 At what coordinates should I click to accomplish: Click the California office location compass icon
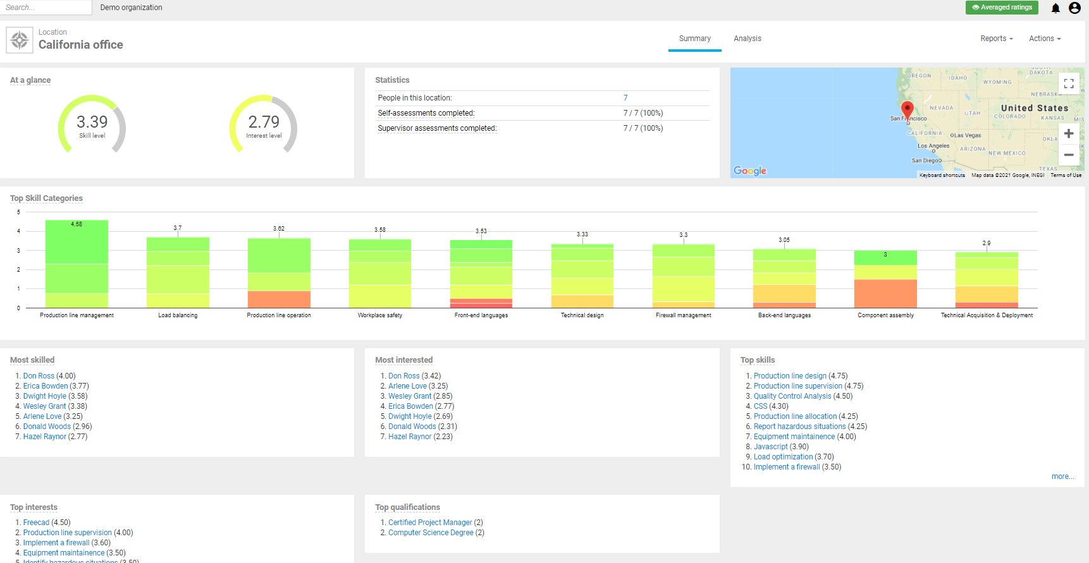(x=20, y=40)
